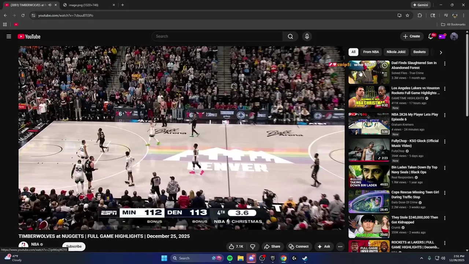Image resolution: width=469 pixels, height=264 pixels.
Task: Open options for Dad Finds Slaughtered Son video
Action: pyautogui.click(x=445, y=64)
